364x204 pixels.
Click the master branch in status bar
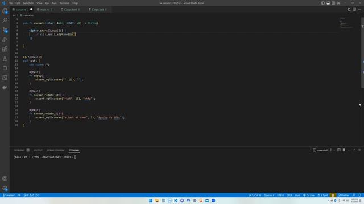pos(9,195)
